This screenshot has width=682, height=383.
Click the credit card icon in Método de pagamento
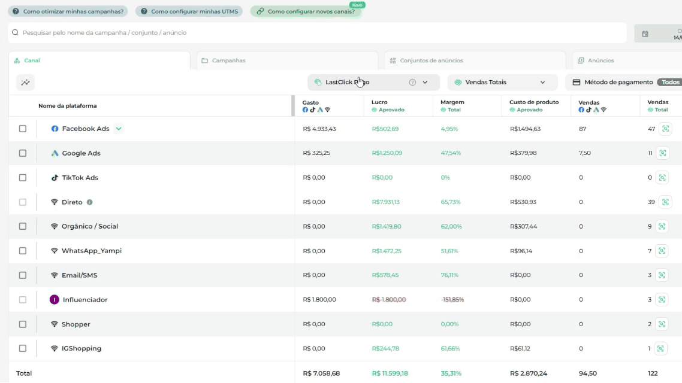pos(577,82)
